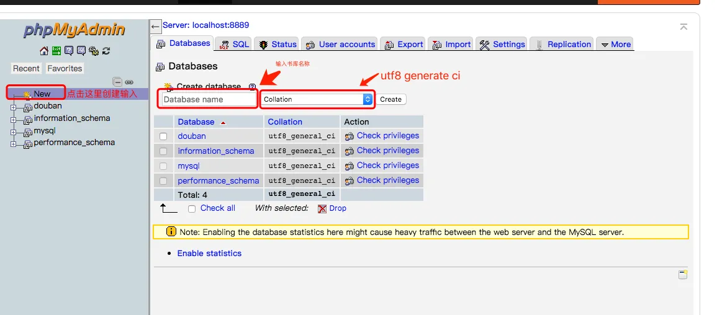The width and height of the screenshot is (717, 315).
Task: Click the Create database help icon
Action: [252, 87]
